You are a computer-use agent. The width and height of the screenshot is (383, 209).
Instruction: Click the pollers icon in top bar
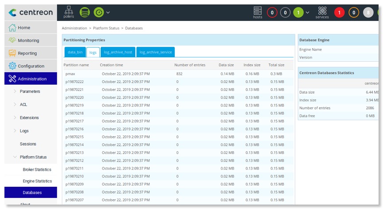tap(69, 12)
